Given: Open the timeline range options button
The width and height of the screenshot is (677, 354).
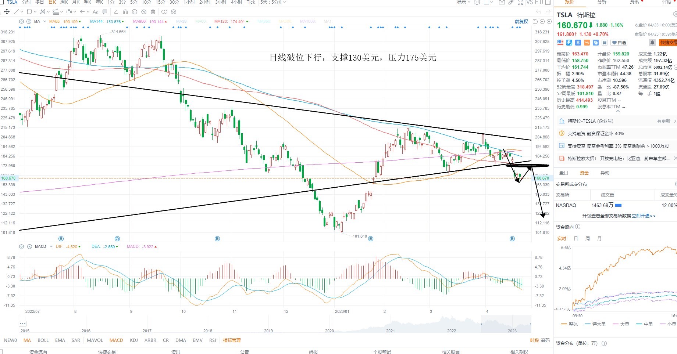Looking at the screenshot, I should [x=22, y=324].
